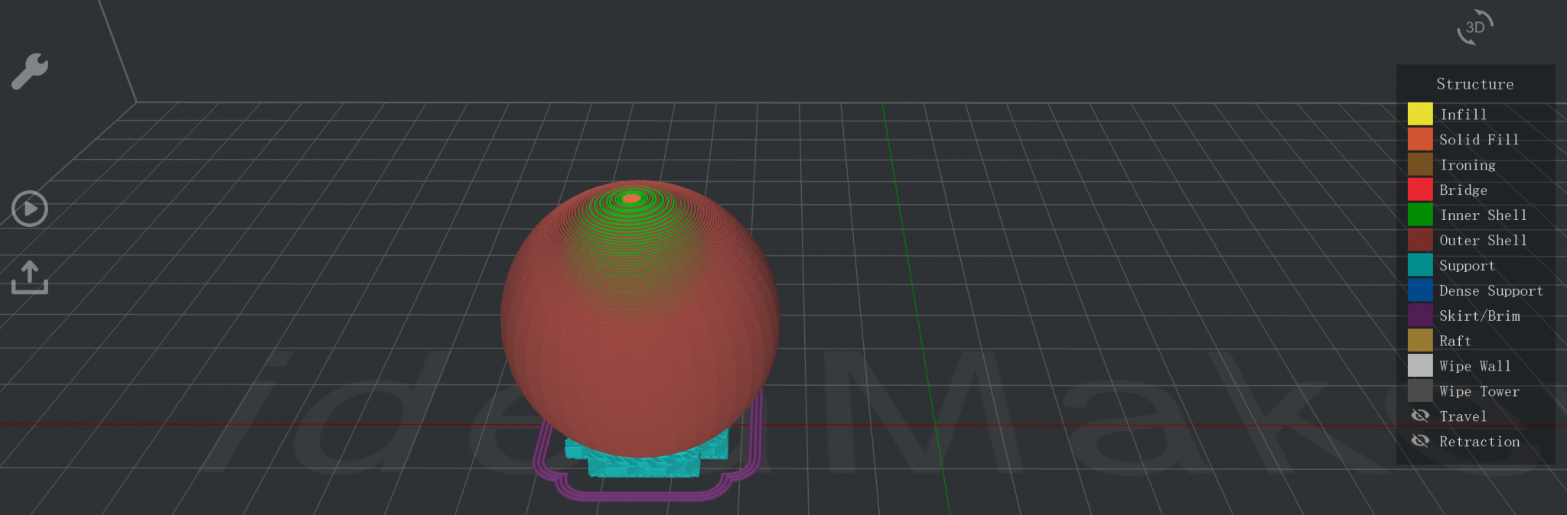1567x515 pixels.
Task: Click the Dense Support blue swatch
Action: (x=1420, y=290)
